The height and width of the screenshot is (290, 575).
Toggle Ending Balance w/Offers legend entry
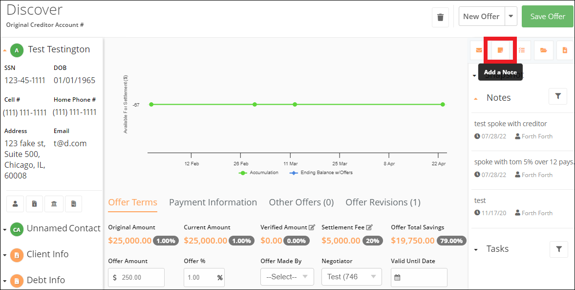click(x=321, y=173)
